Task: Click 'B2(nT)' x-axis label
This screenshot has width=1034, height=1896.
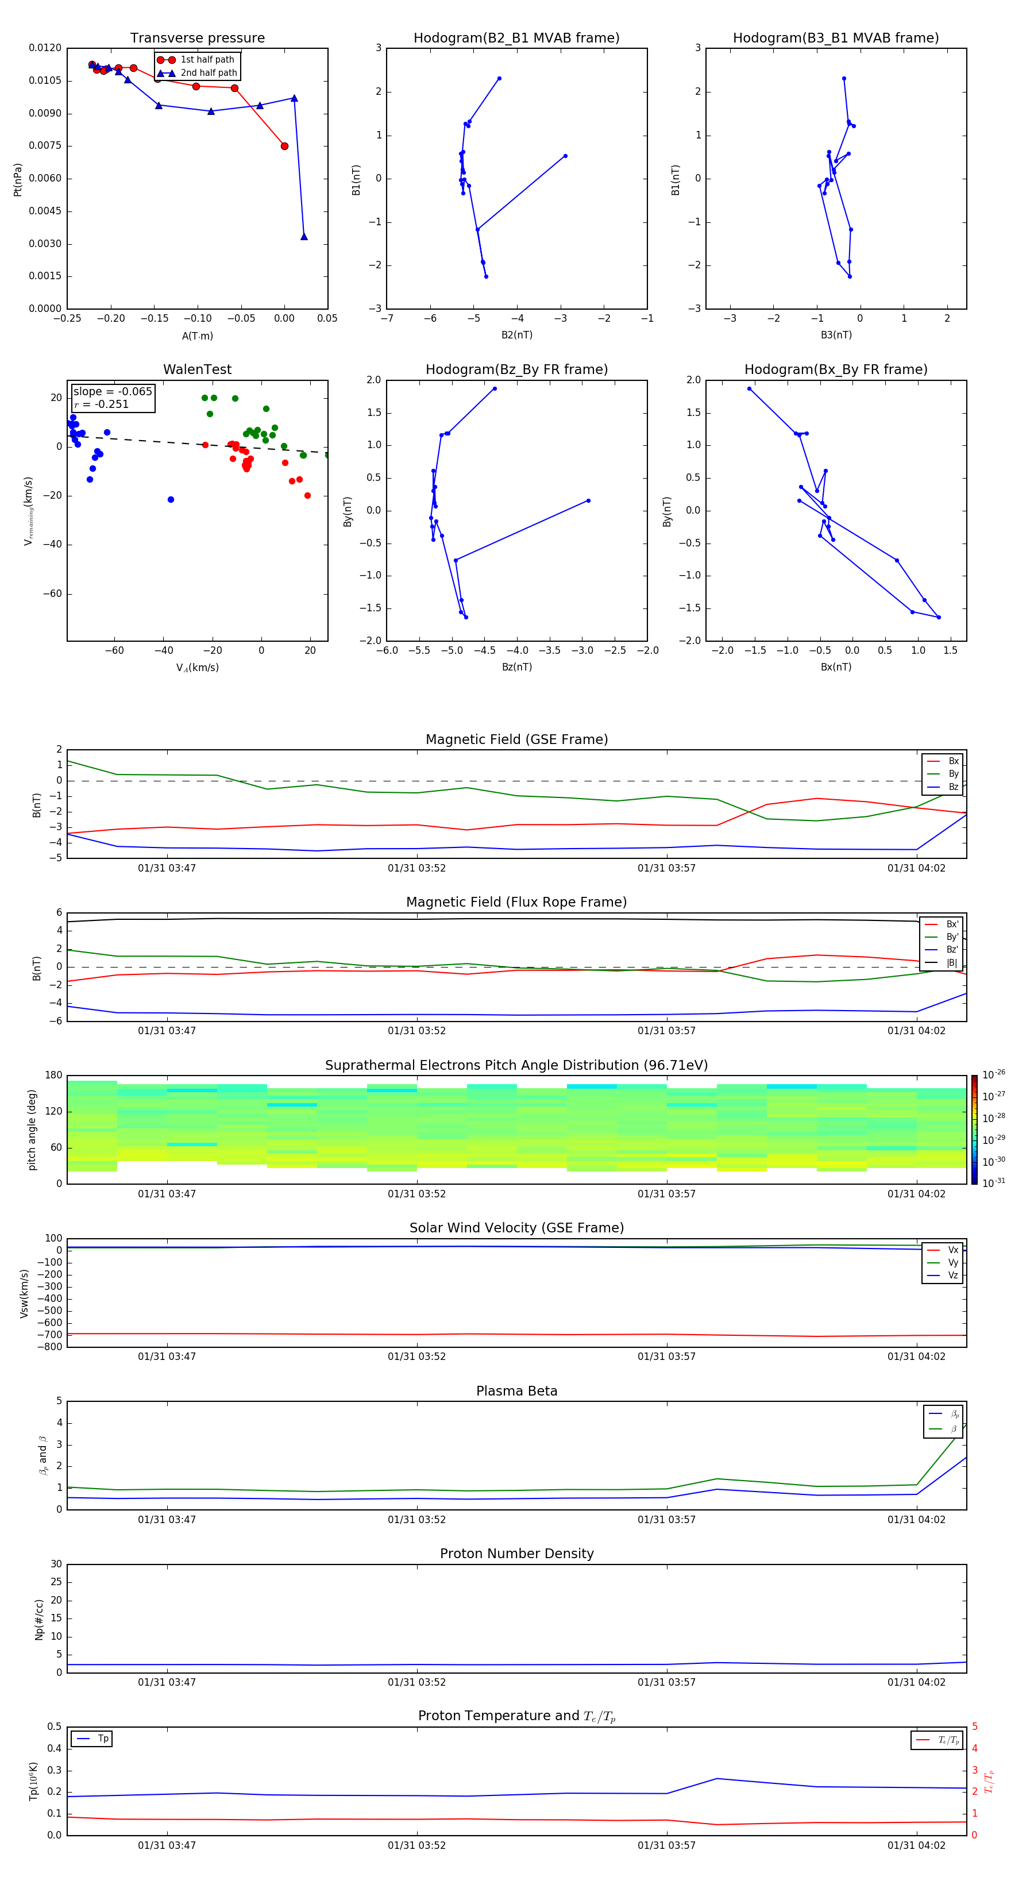Action: (x=516, y=335)
